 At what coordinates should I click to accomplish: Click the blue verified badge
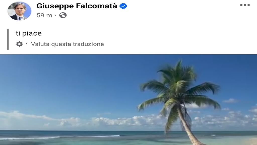[123, 6]
